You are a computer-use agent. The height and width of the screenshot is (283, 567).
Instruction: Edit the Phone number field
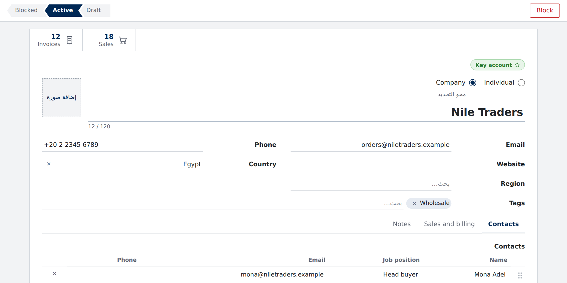(122, 145)
